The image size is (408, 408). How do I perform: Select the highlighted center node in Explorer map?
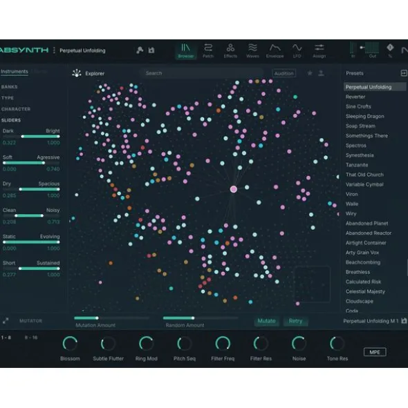tap(234, 189)
